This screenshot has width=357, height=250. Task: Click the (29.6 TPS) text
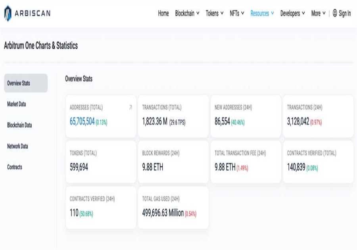coord(177,123)
